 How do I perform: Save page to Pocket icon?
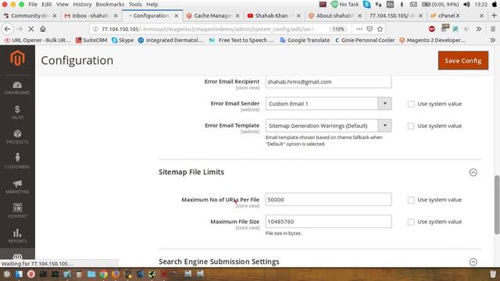pyautogui.click(x=370, y=29)
